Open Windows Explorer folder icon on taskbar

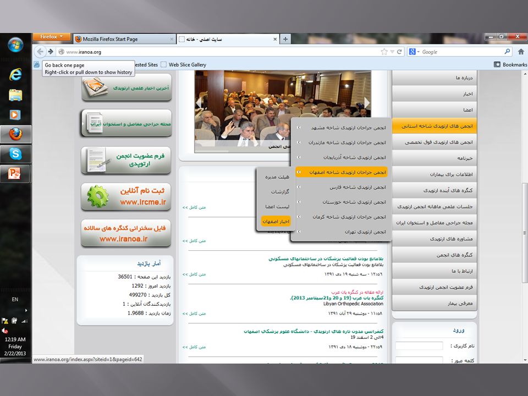pos(15,95)
